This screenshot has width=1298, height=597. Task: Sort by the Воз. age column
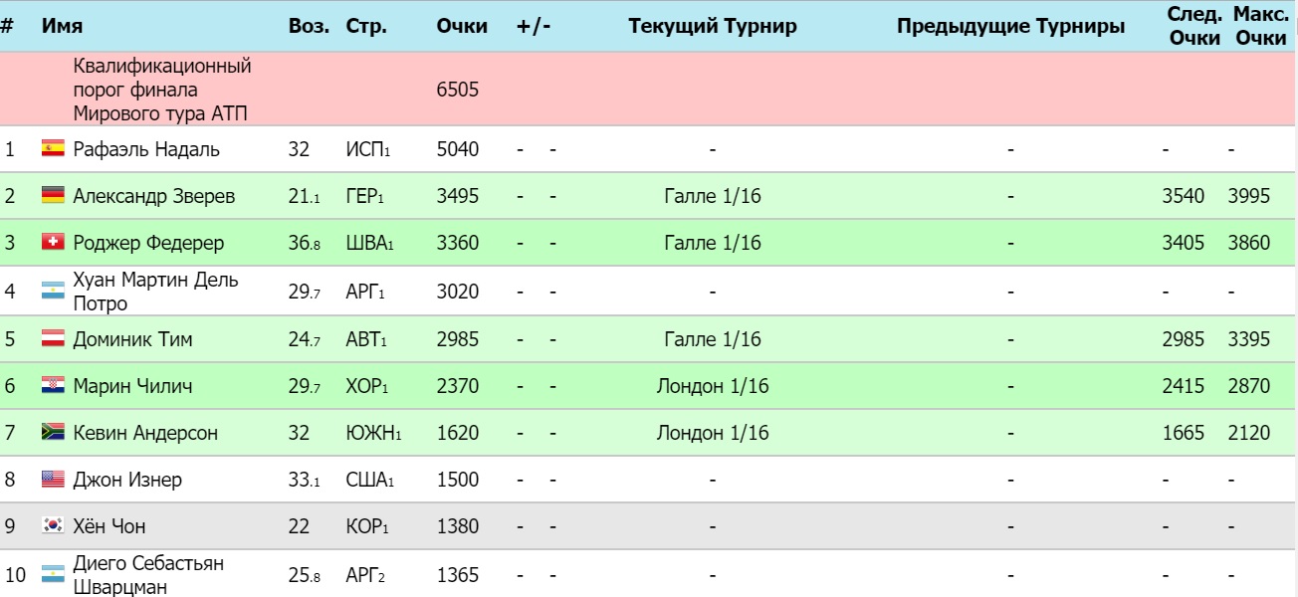coord(309,27)
